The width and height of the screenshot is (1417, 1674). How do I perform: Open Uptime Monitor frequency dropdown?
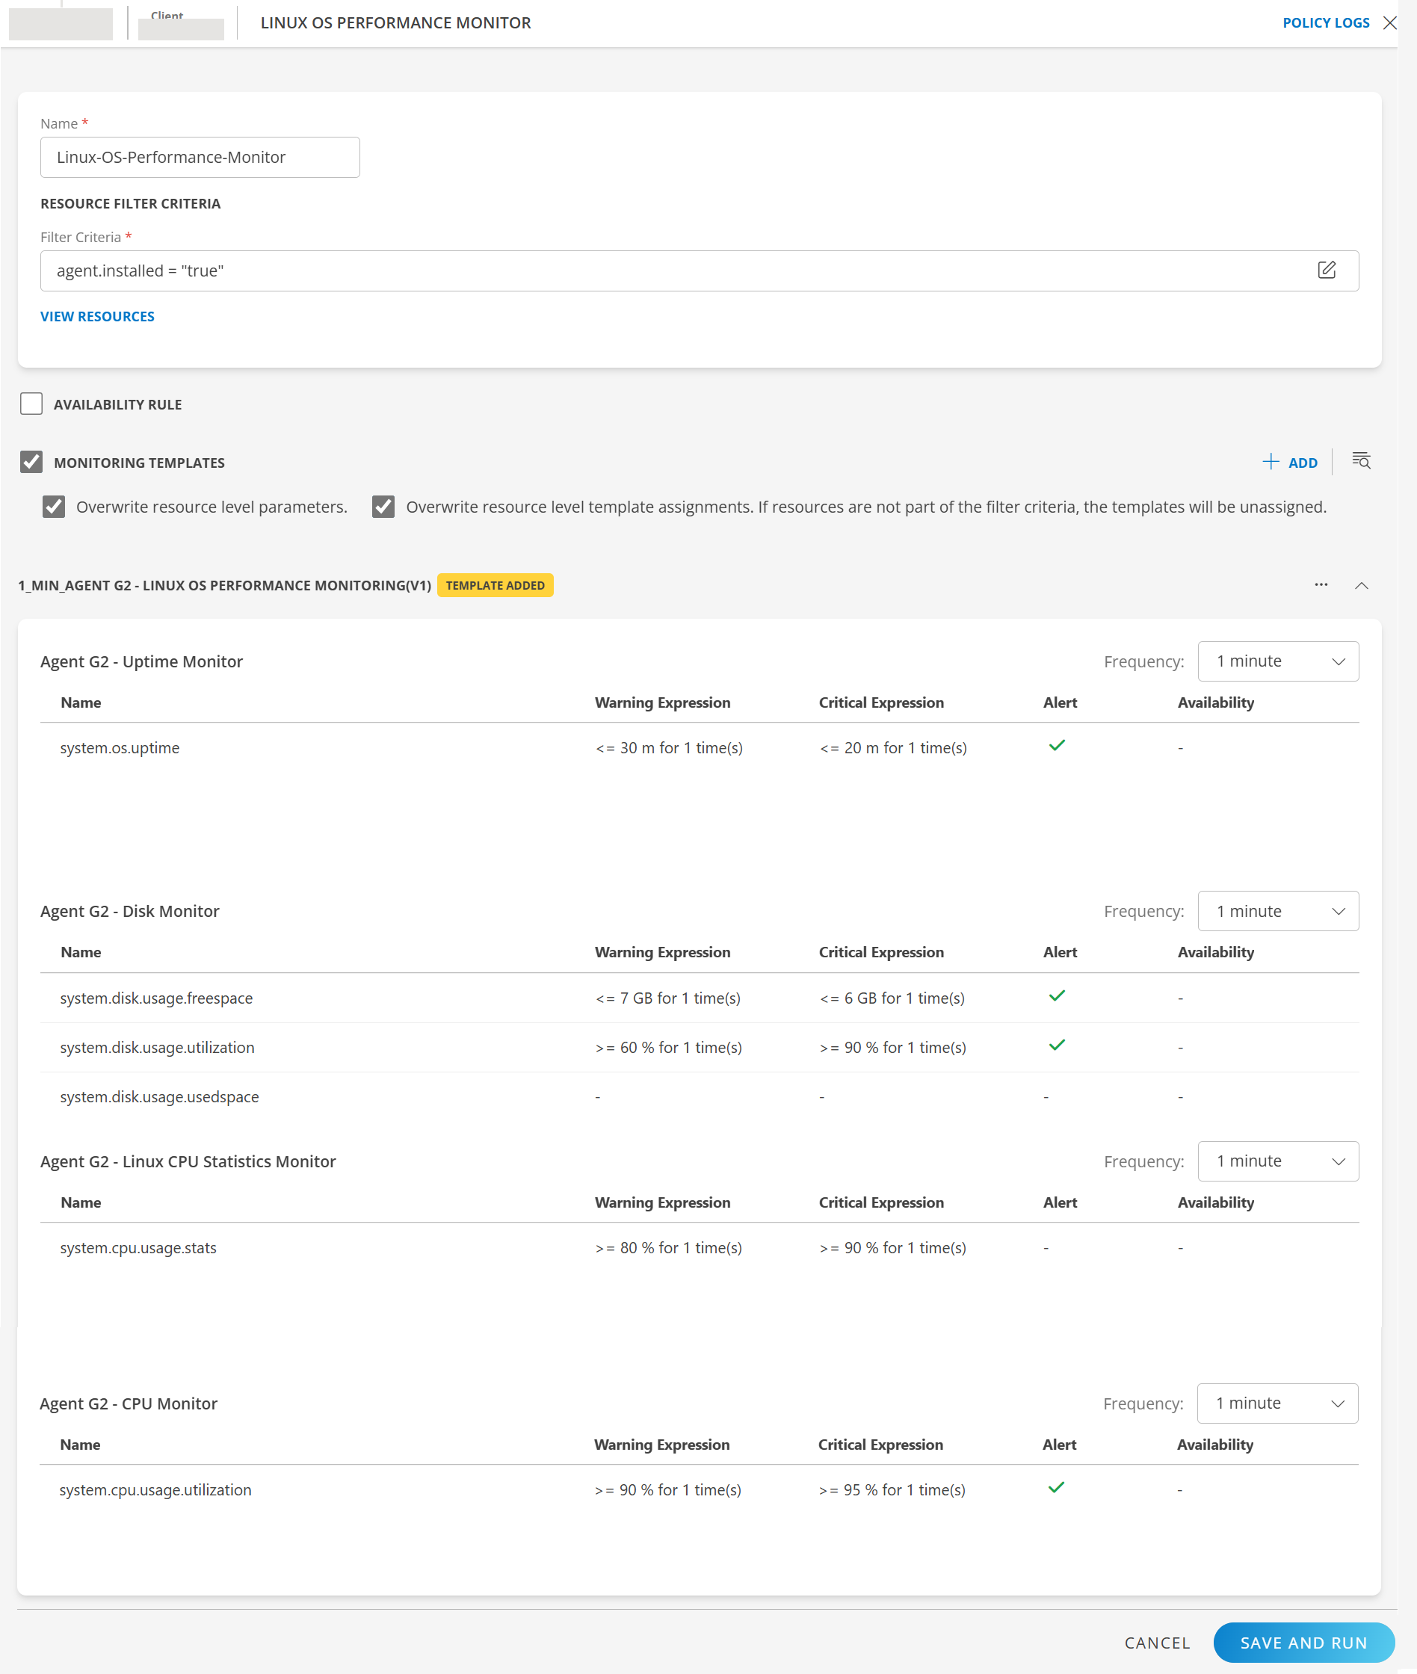point(1277,661)
